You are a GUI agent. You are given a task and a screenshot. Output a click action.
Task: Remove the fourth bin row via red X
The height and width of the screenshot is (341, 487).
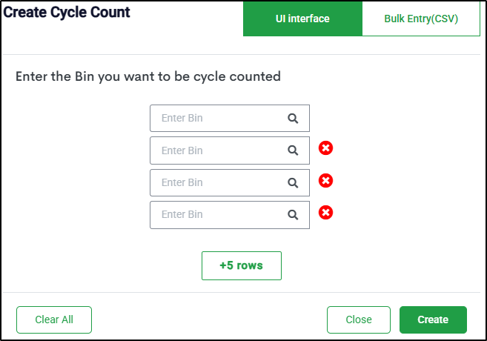pyautogui.click(x=325, y=213)
